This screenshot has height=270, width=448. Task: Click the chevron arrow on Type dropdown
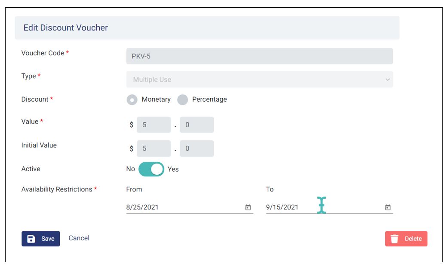coord(388,80)
